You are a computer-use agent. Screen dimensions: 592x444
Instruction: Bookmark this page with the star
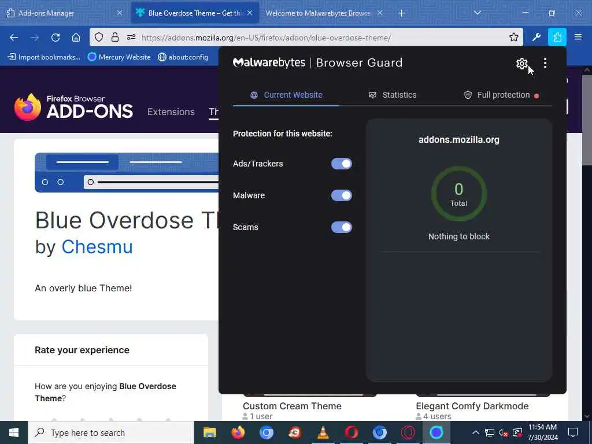click(x=513, y=37)
